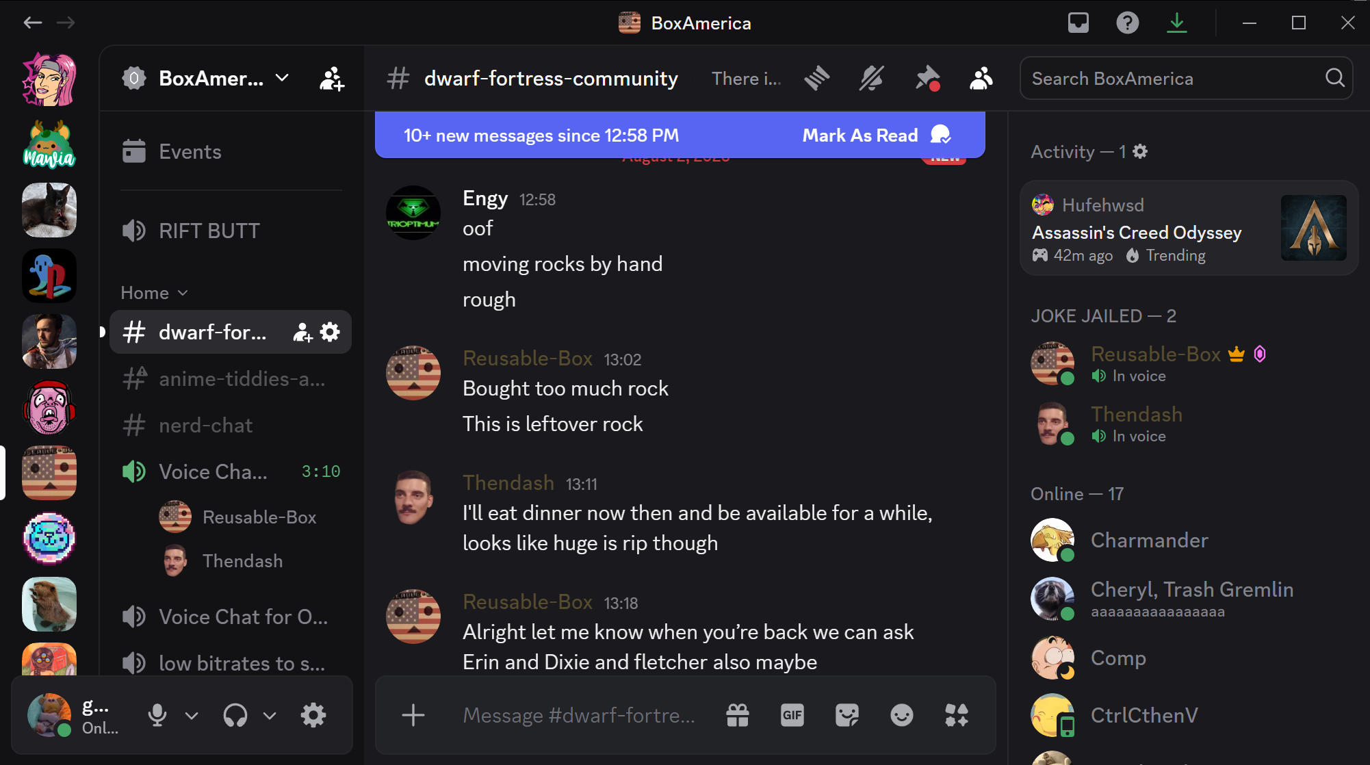Open the Discord inbox icon
This screenshot has height=765, width=1370.
[1078, 23]
